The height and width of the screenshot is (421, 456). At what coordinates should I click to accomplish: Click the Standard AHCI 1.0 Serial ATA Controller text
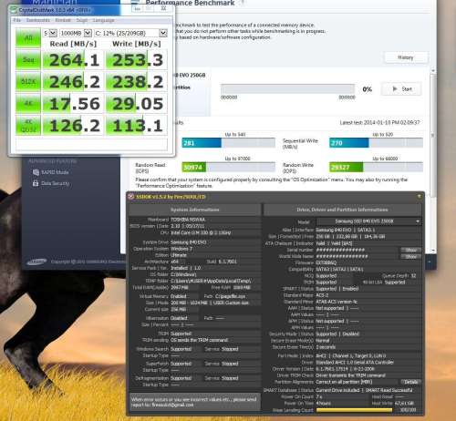coord(355,363)
